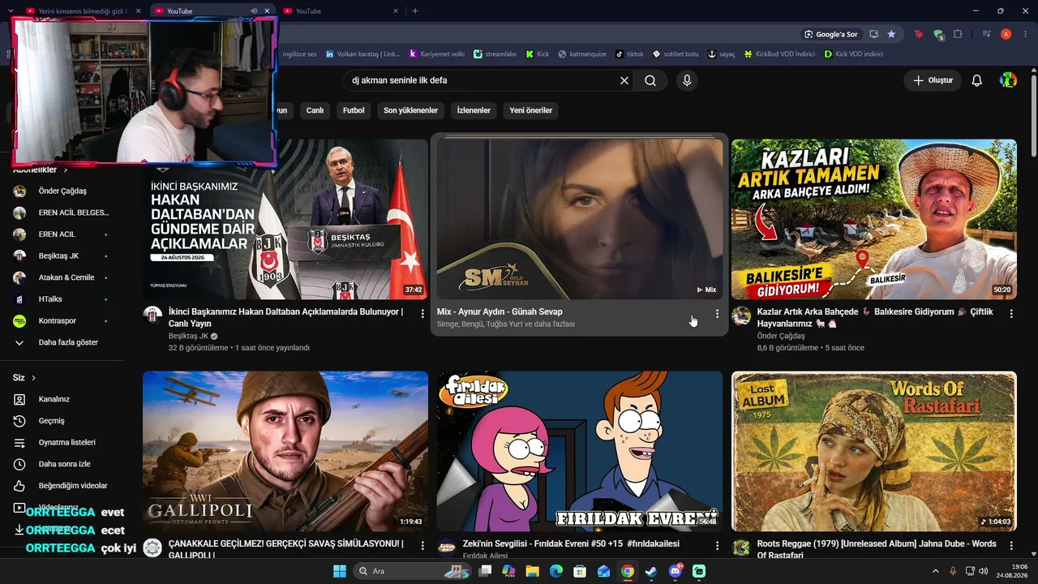Image resolution: width=1038 pixels, height=584 pixels.
Task: Play the Hakan Daltaban açıklamalar thumbnail
Action: click(x=285, y=219)
